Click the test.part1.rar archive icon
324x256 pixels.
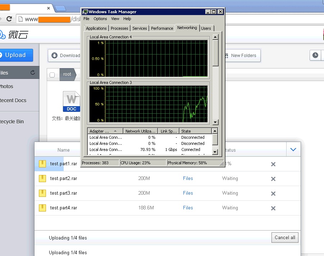tap(42, 164)
